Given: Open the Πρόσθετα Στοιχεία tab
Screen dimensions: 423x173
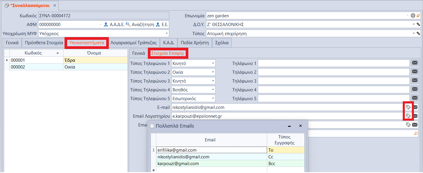Looking at the screenshot, I should pyautogui.click(x=44, y=43).
